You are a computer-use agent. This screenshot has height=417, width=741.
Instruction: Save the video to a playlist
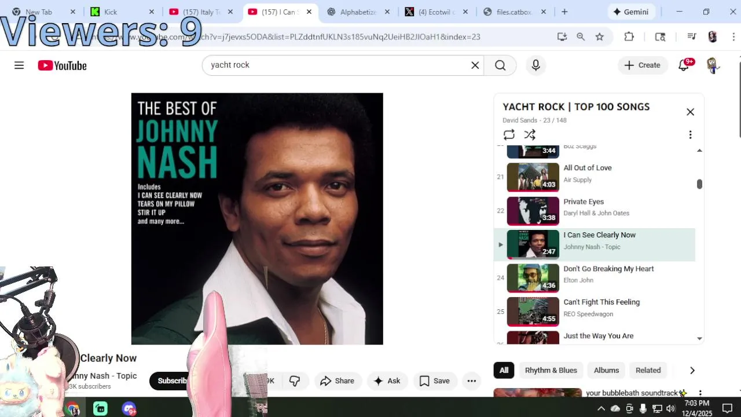pos(434,381)
